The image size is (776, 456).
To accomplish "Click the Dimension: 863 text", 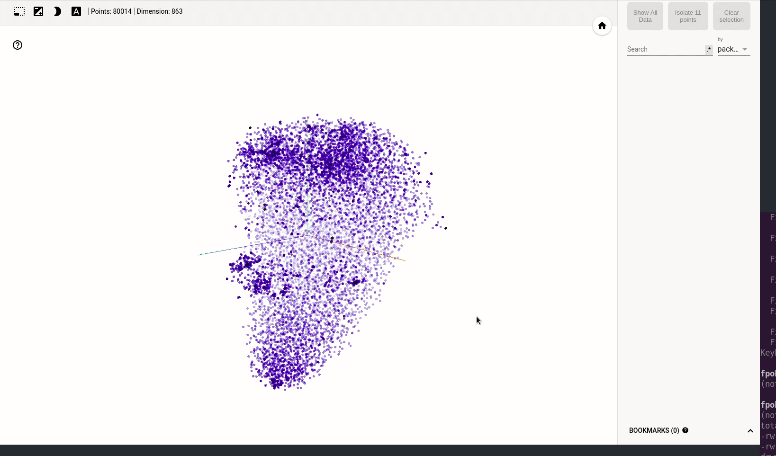I will pyautogui.click(x=160, y=11).
